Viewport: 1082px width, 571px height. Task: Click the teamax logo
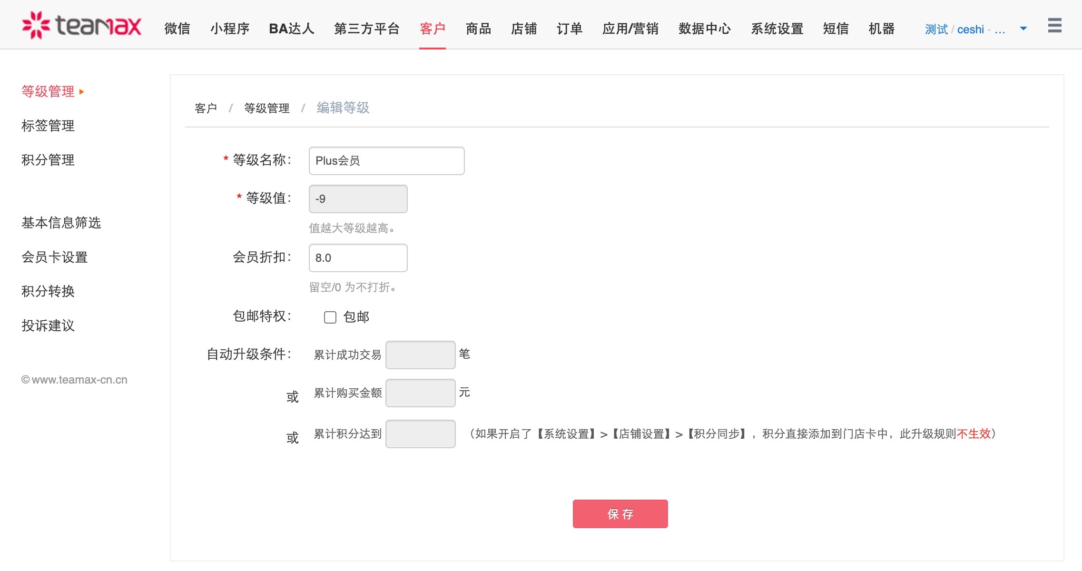(x=82, y=25)
